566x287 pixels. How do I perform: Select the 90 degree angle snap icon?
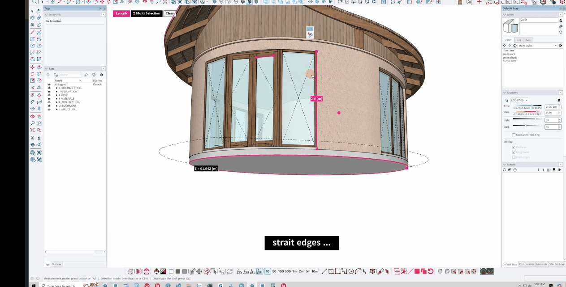coord(260,271)
